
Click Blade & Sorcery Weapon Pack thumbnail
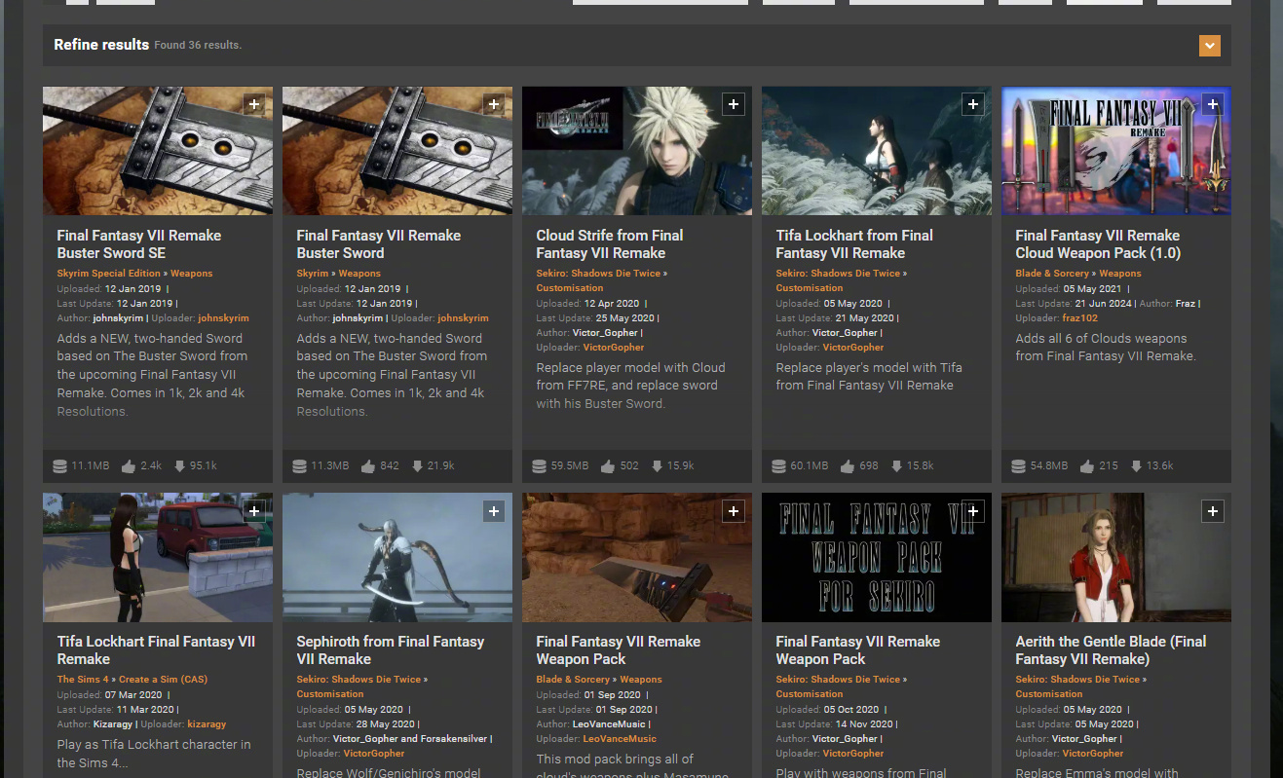[637, 557]
